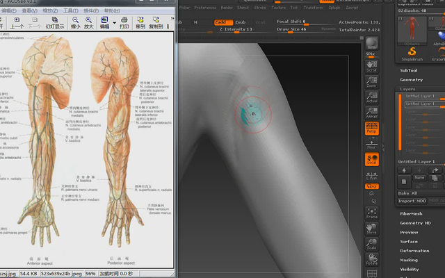Expand the SubTool palette section
Image resolution: width=445 pixels, height=278 pixels.
409,70
